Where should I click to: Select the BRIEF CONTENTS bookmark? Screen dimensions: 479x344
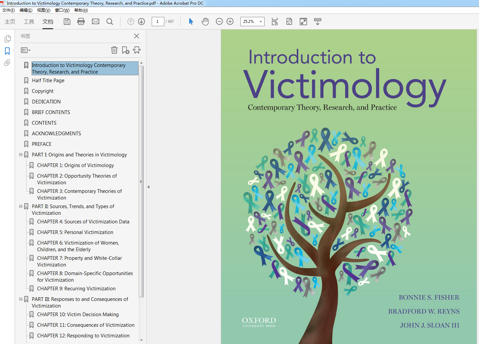(51, 112)
